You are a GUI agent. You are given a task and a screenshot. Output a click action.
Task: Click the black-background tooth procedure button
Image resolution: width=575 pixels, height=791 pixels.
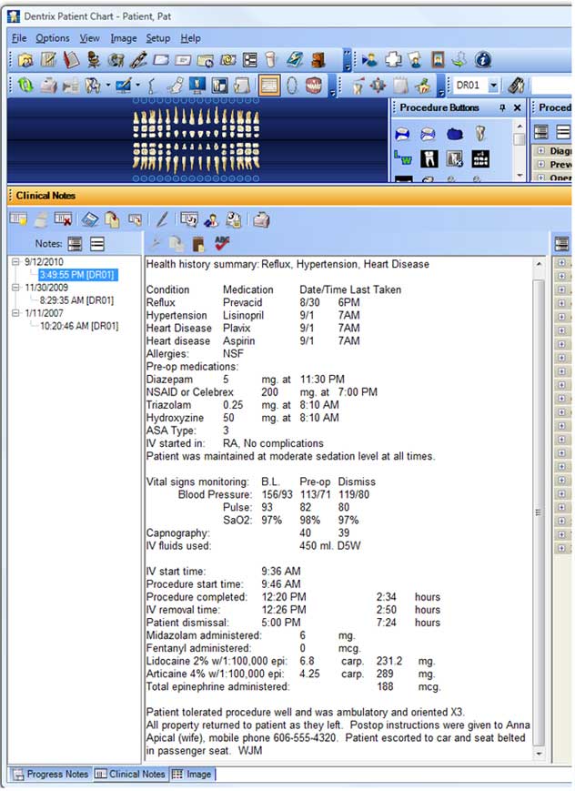point(429,158)
